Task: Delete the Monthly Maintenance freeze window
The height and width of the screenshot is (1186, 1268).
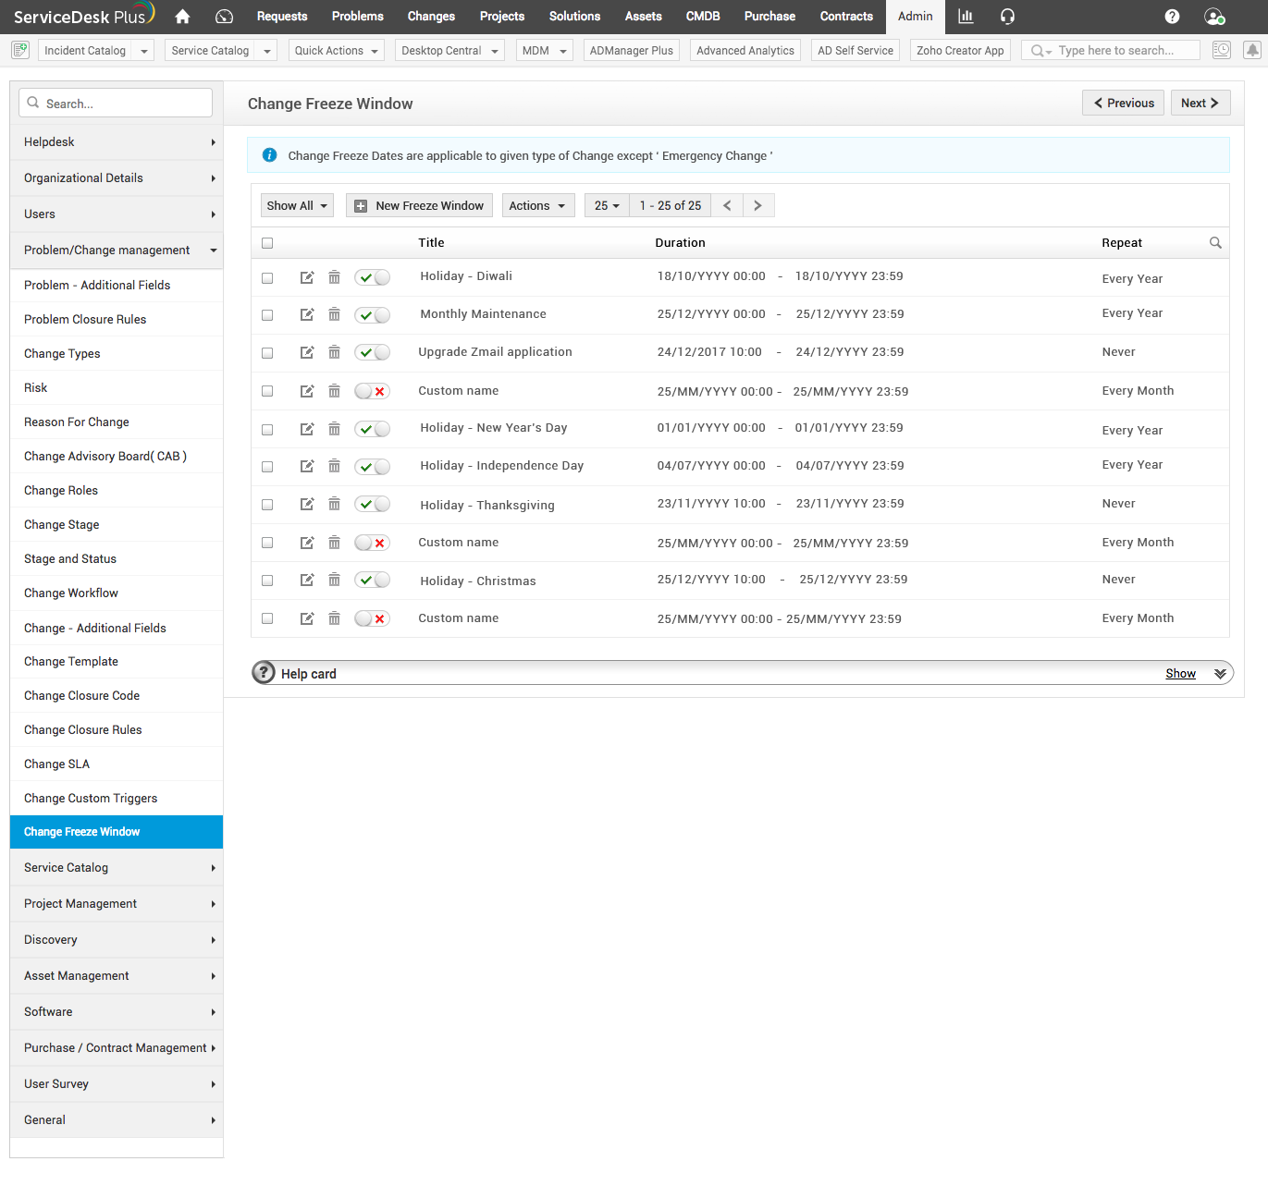Action: click(x=334, y=314)
